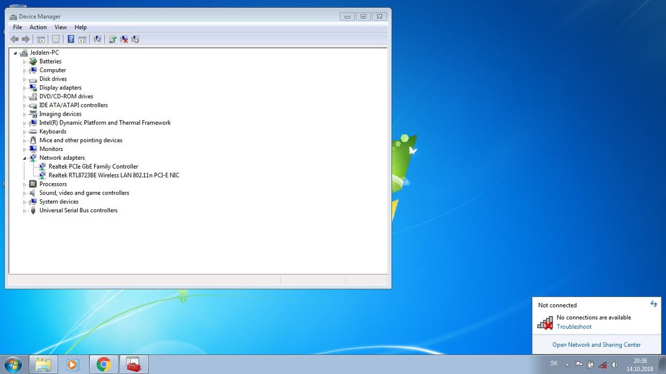Screen dimensions: 666x374
Task: Click the network tray icon with red X
Action: (603, 365)
